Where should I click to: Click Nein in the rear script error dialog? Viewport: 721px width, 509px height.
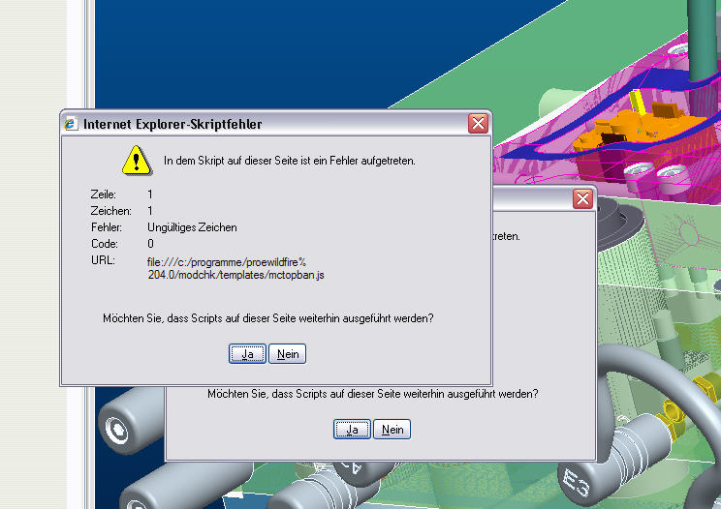(392, 430)
